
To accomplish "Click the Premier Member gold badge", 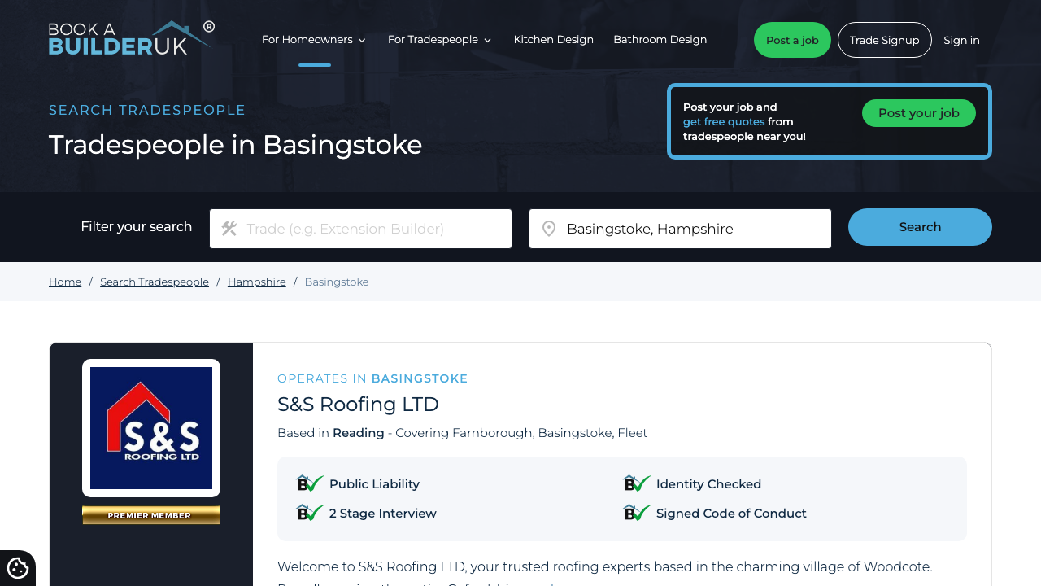I will pyautogui.click(x=150, y=514).
